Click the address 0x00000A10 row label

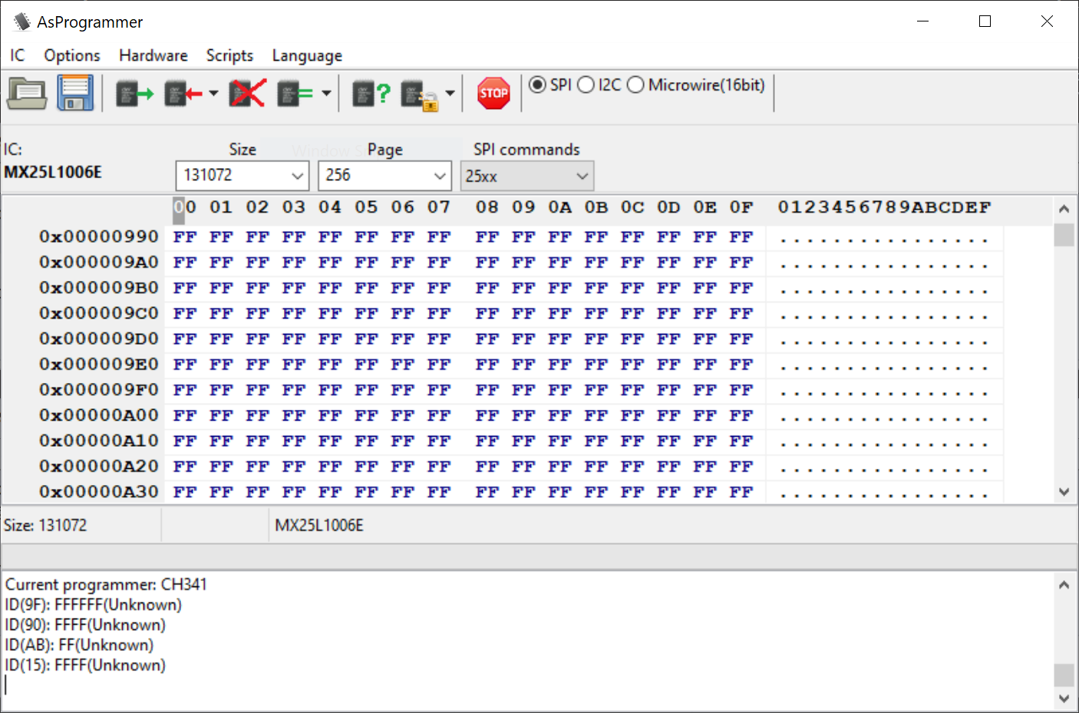point(99,441)
